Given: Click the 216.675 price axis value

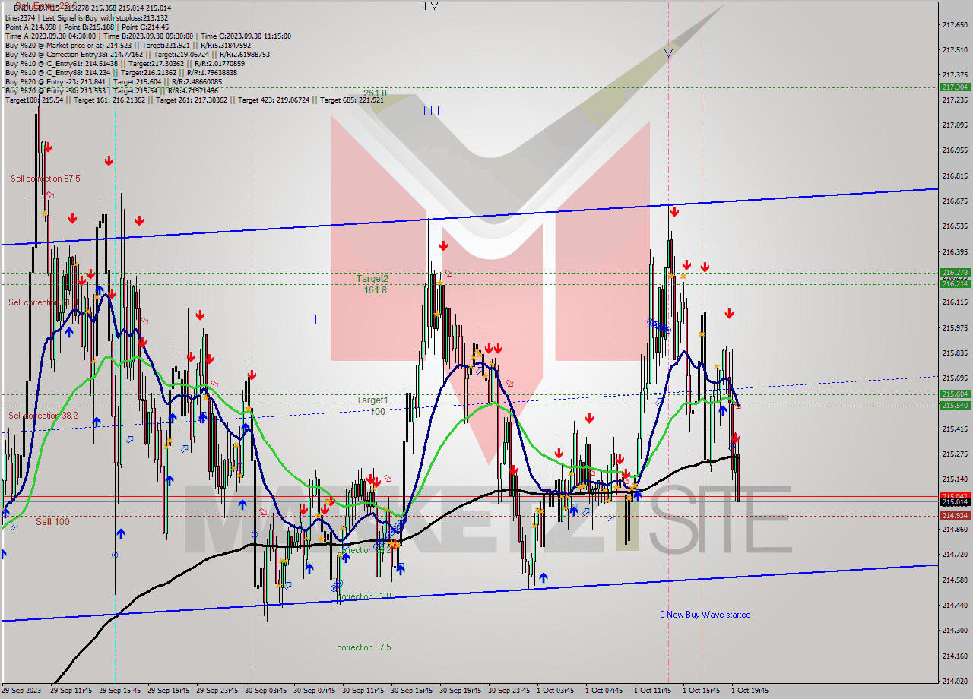Looking at the screenshot, I should 955,201.
